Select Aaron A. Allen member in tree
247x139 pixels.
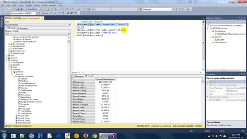click(23, 116)
